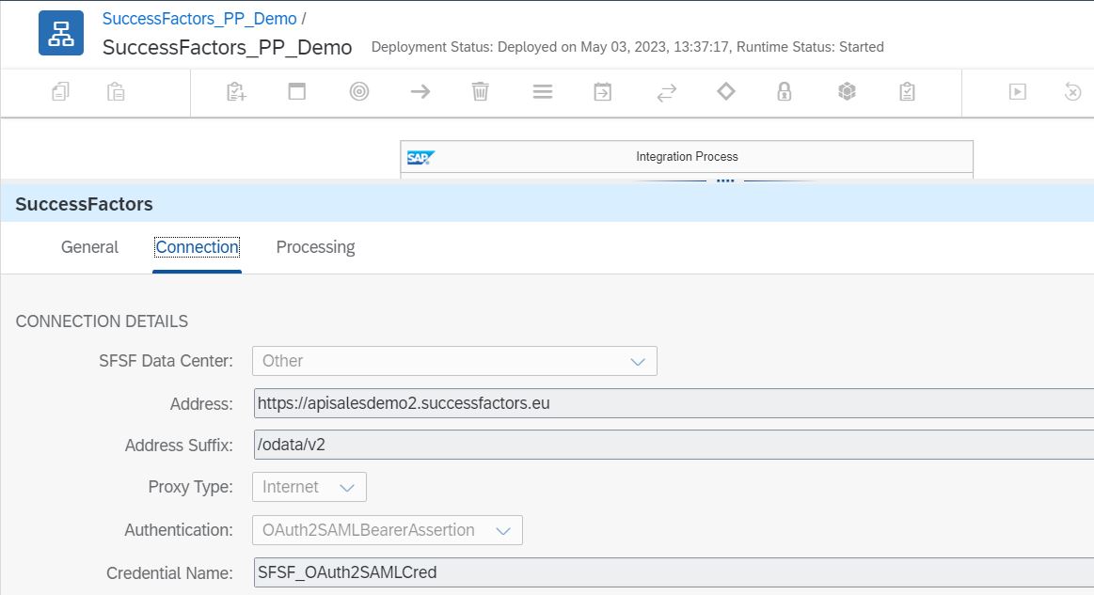1094x595 pixels.
Task: Click the SuccessFactors_PP_Demo page title
Action: pos(228,47)
